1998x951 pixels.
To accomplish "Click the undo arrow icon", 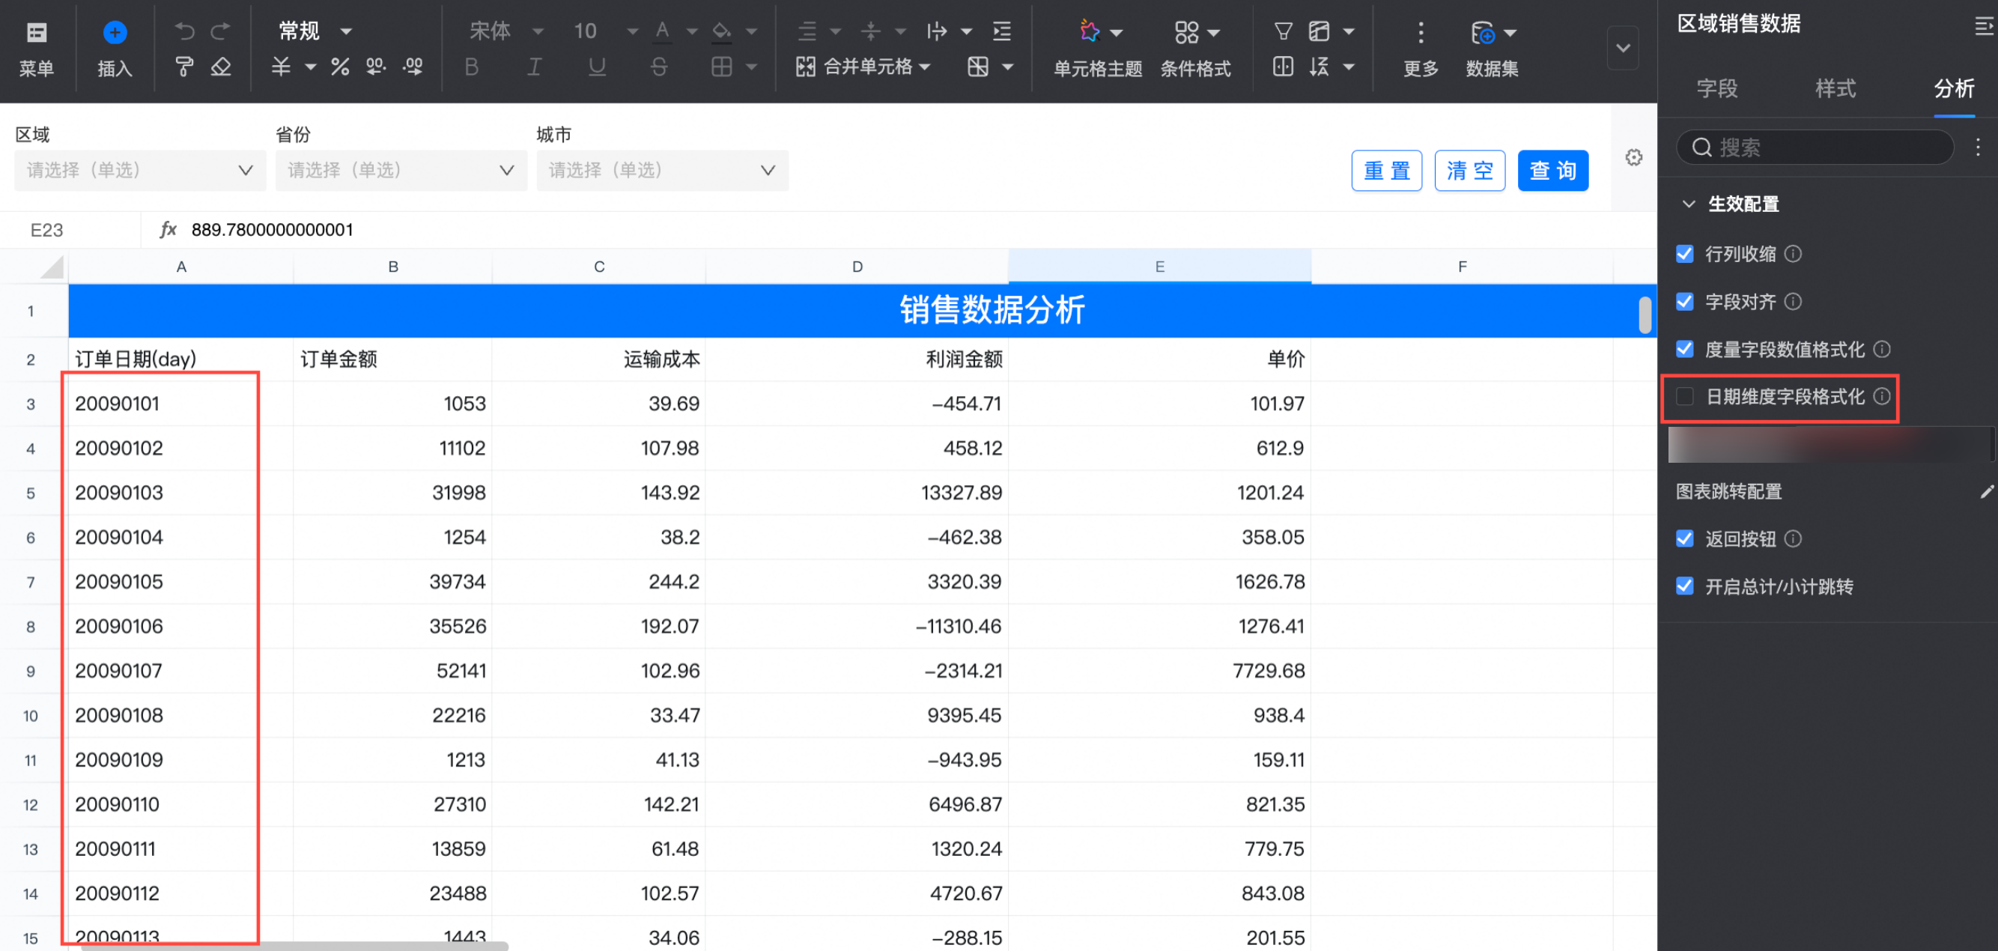I will coord(183,31).
